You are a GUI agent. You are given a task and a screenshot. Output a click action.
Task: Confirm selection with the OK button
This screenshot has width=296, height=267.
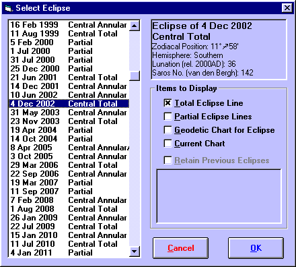click(256, 248)
